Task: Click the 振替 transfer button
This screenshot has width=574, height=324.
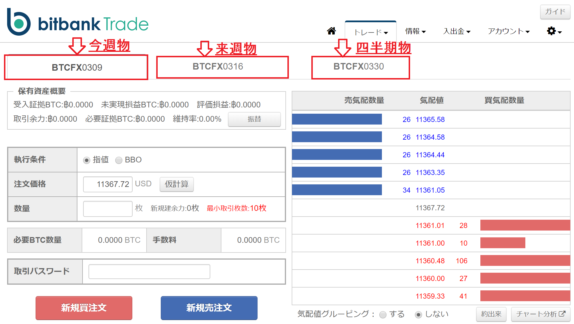Action: (x=254, y=119)
